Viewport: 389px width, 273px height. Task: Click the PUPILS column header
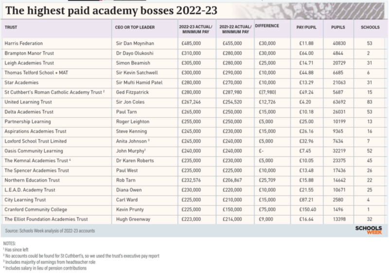click(338, 27)
